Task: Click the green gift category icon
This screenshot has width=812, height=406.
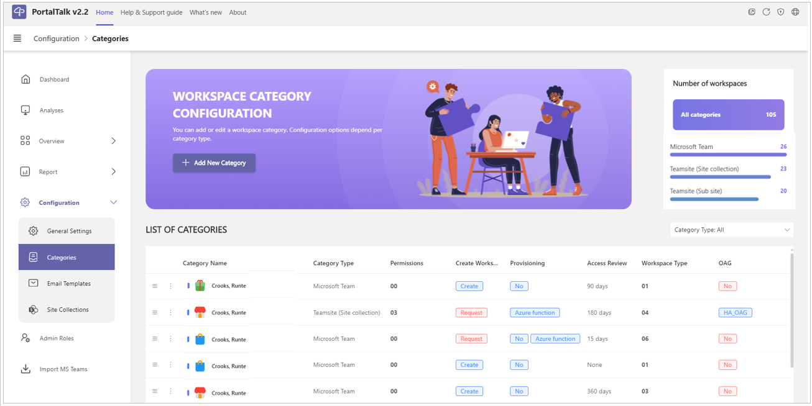Action: tap(200, 286)
